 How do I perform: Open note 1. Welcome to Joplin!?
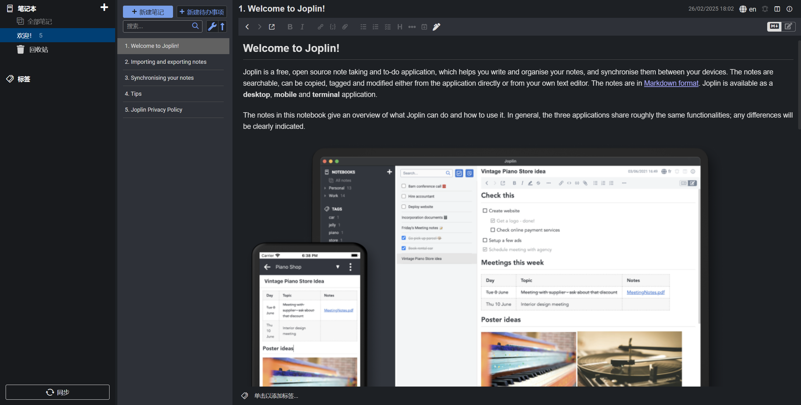coord(173,46)
